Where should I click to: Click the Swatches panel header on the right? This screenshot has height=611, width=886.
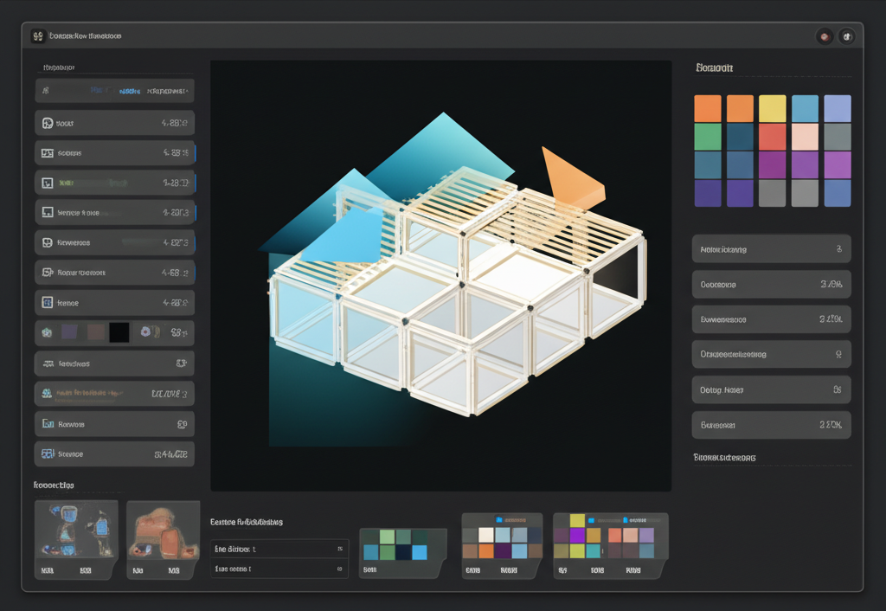click(711, 68)
